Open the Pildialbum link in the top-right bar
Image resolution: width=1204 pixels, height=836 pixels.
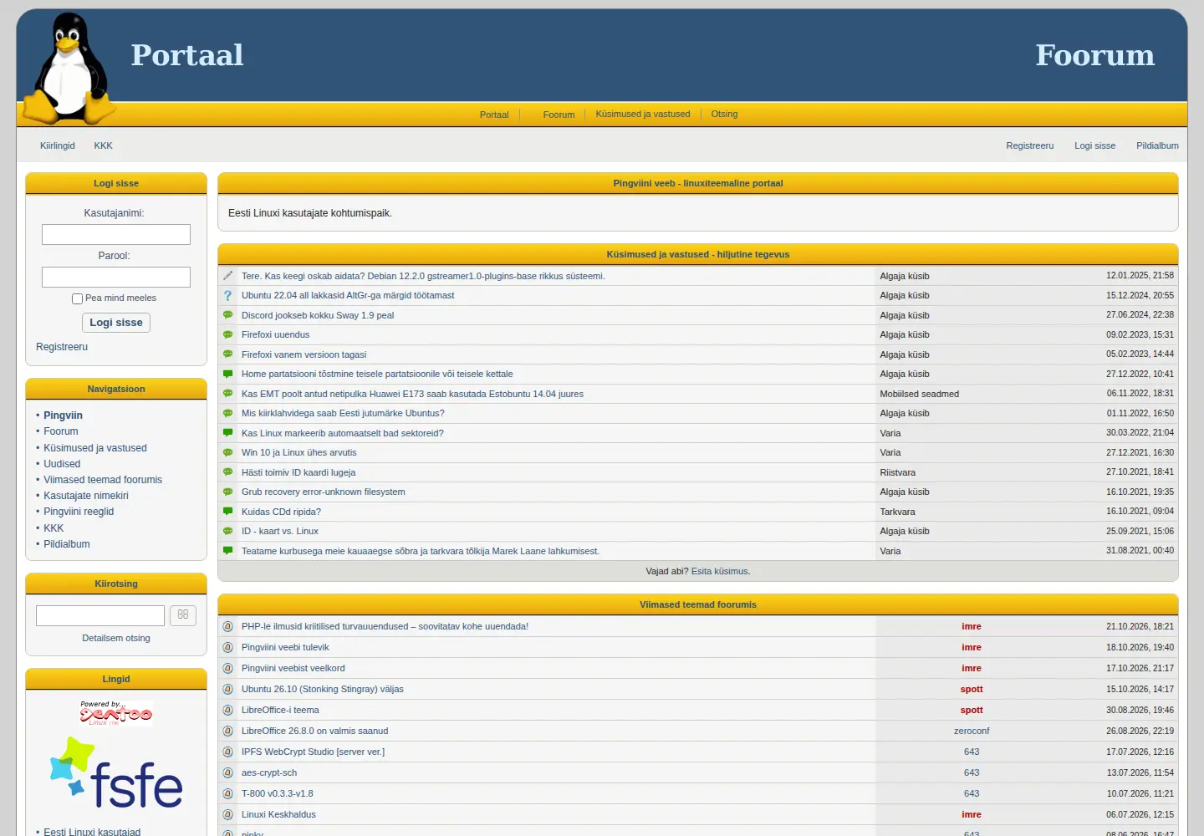coord(1157,145)
